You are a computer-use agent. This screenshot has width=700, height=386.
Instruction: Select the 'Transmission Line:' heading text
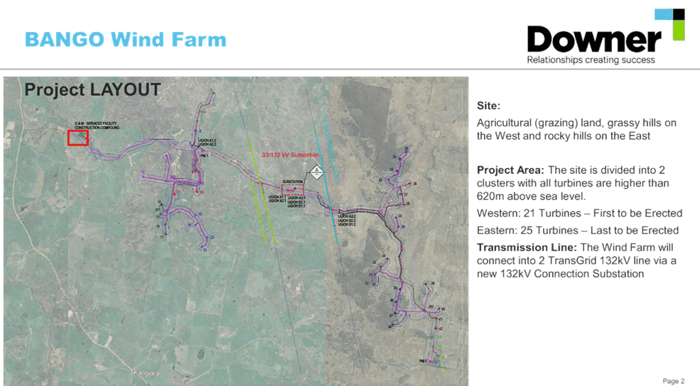527,248
